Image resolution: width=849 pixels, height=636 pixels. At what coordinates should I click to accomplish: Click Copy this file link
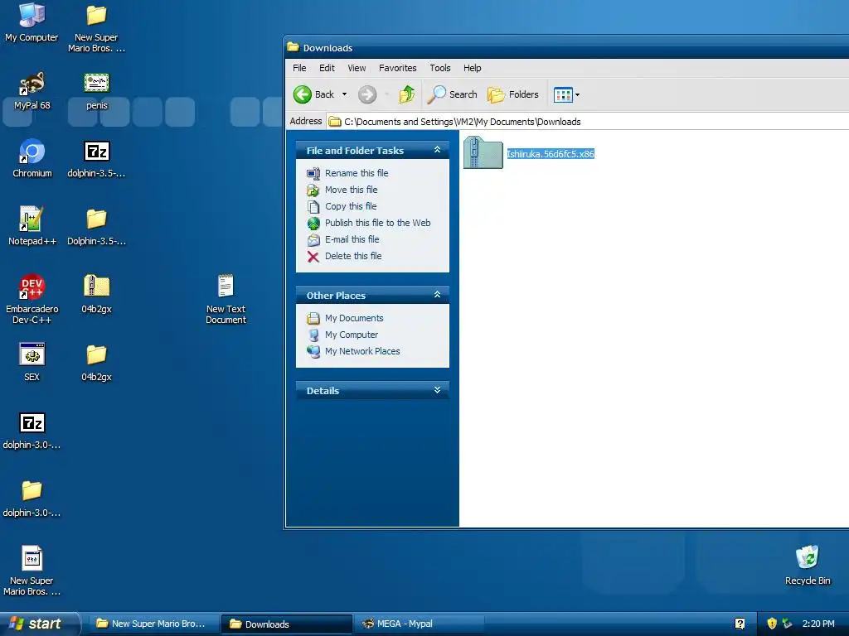click(351, 206)
